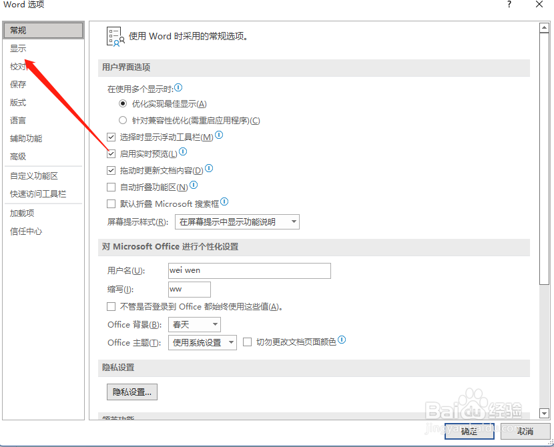Open the Office 背景 dropdown showing 春天
Image resolution: width=554 pixels, height=447 pixels.
tap(194, 324)
